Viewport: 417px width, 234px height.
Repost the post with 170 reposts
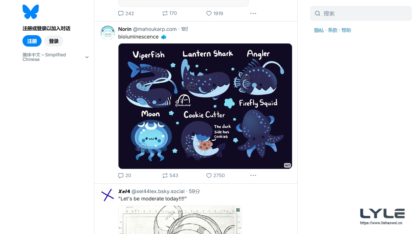coord(165,14)
